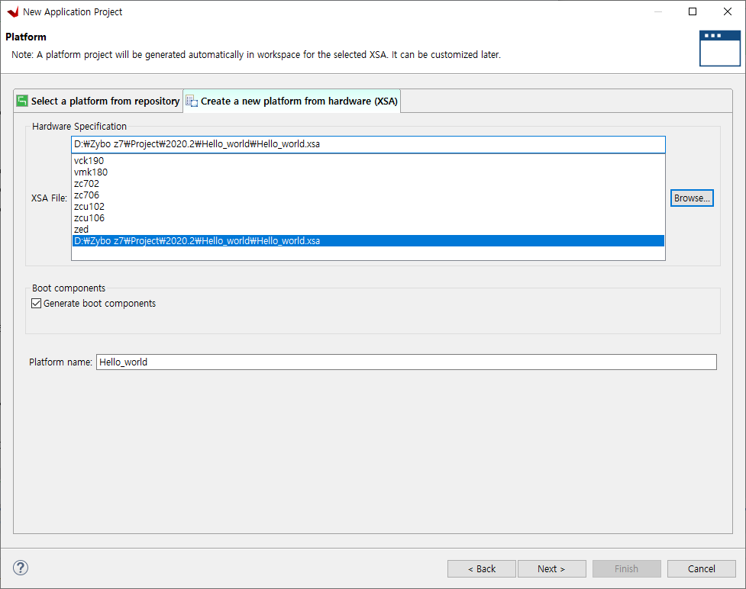
Task: Pick zcu102 from the XSA list
Action: coord(368,206)
